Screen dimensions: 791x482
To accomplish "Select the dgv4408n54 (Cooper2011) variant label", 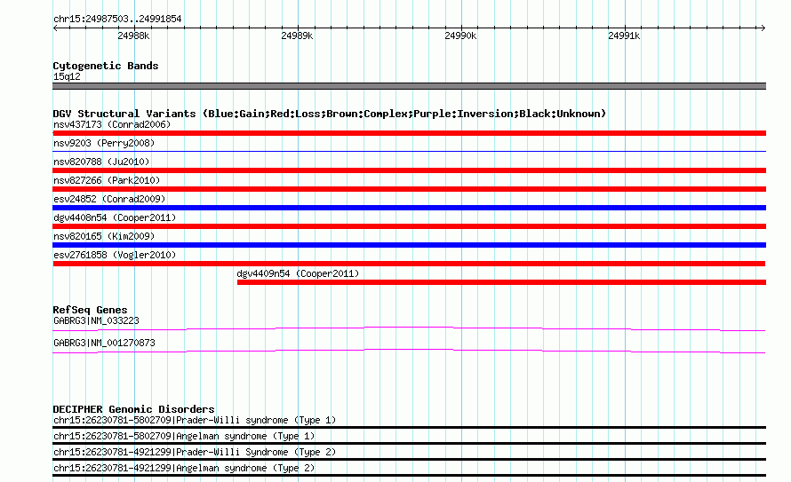I will coord(115,217).
